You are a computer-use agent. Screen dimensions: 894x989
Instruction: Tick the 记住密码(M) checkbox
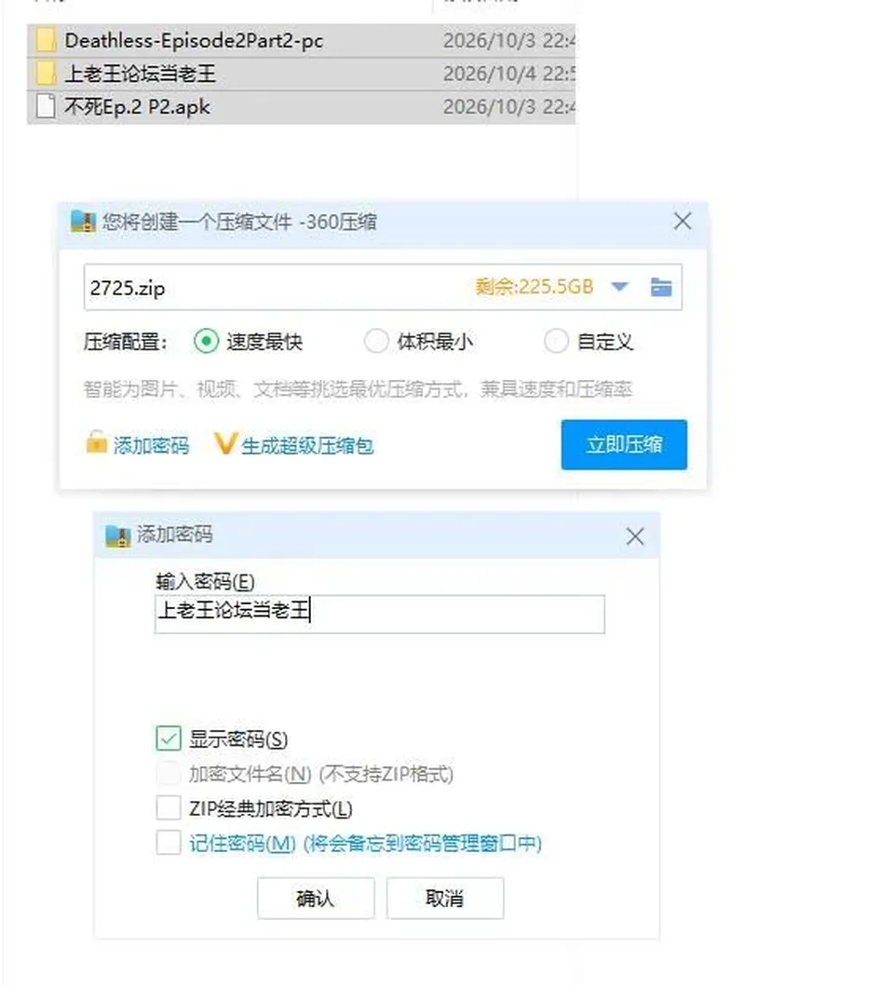169,843
